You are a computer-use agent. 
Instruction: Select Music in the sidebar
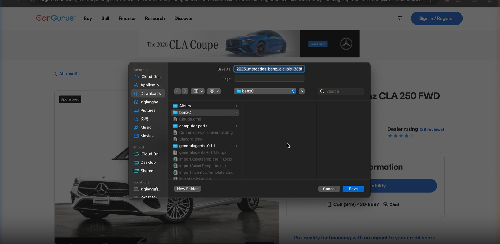point(146,127)
